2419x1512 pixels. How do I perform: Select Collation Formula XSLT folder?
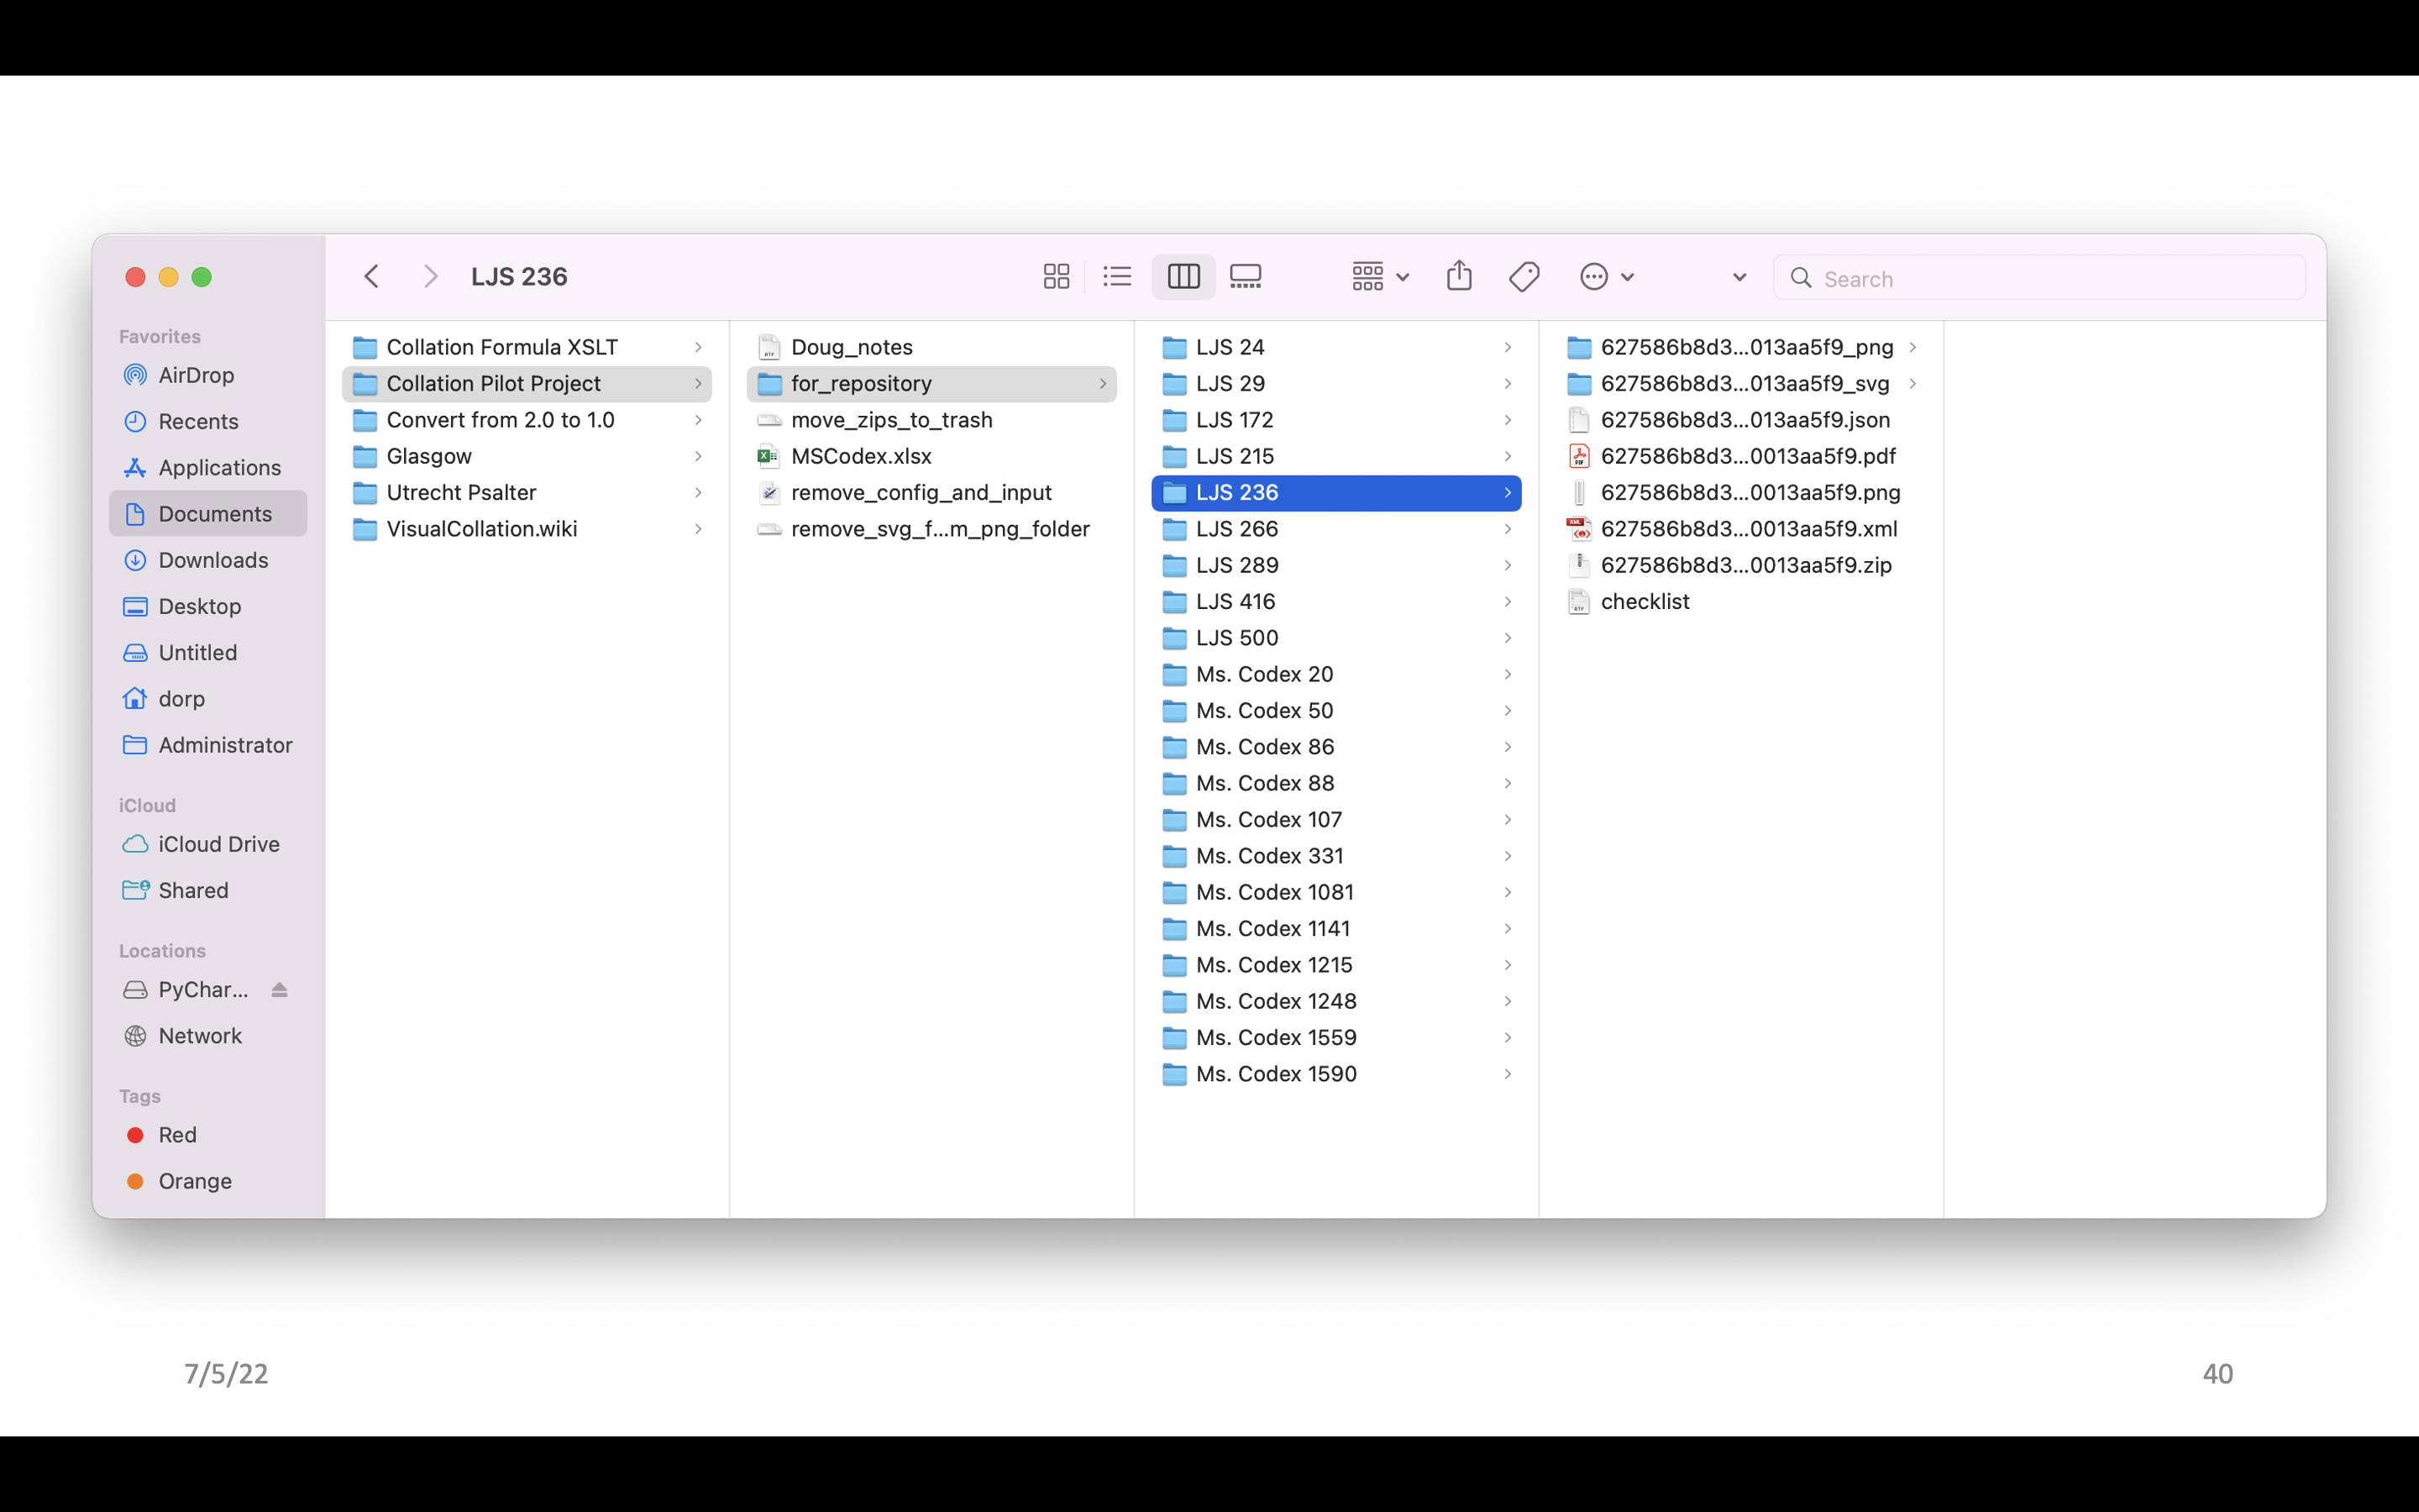(x=527, y=347)
